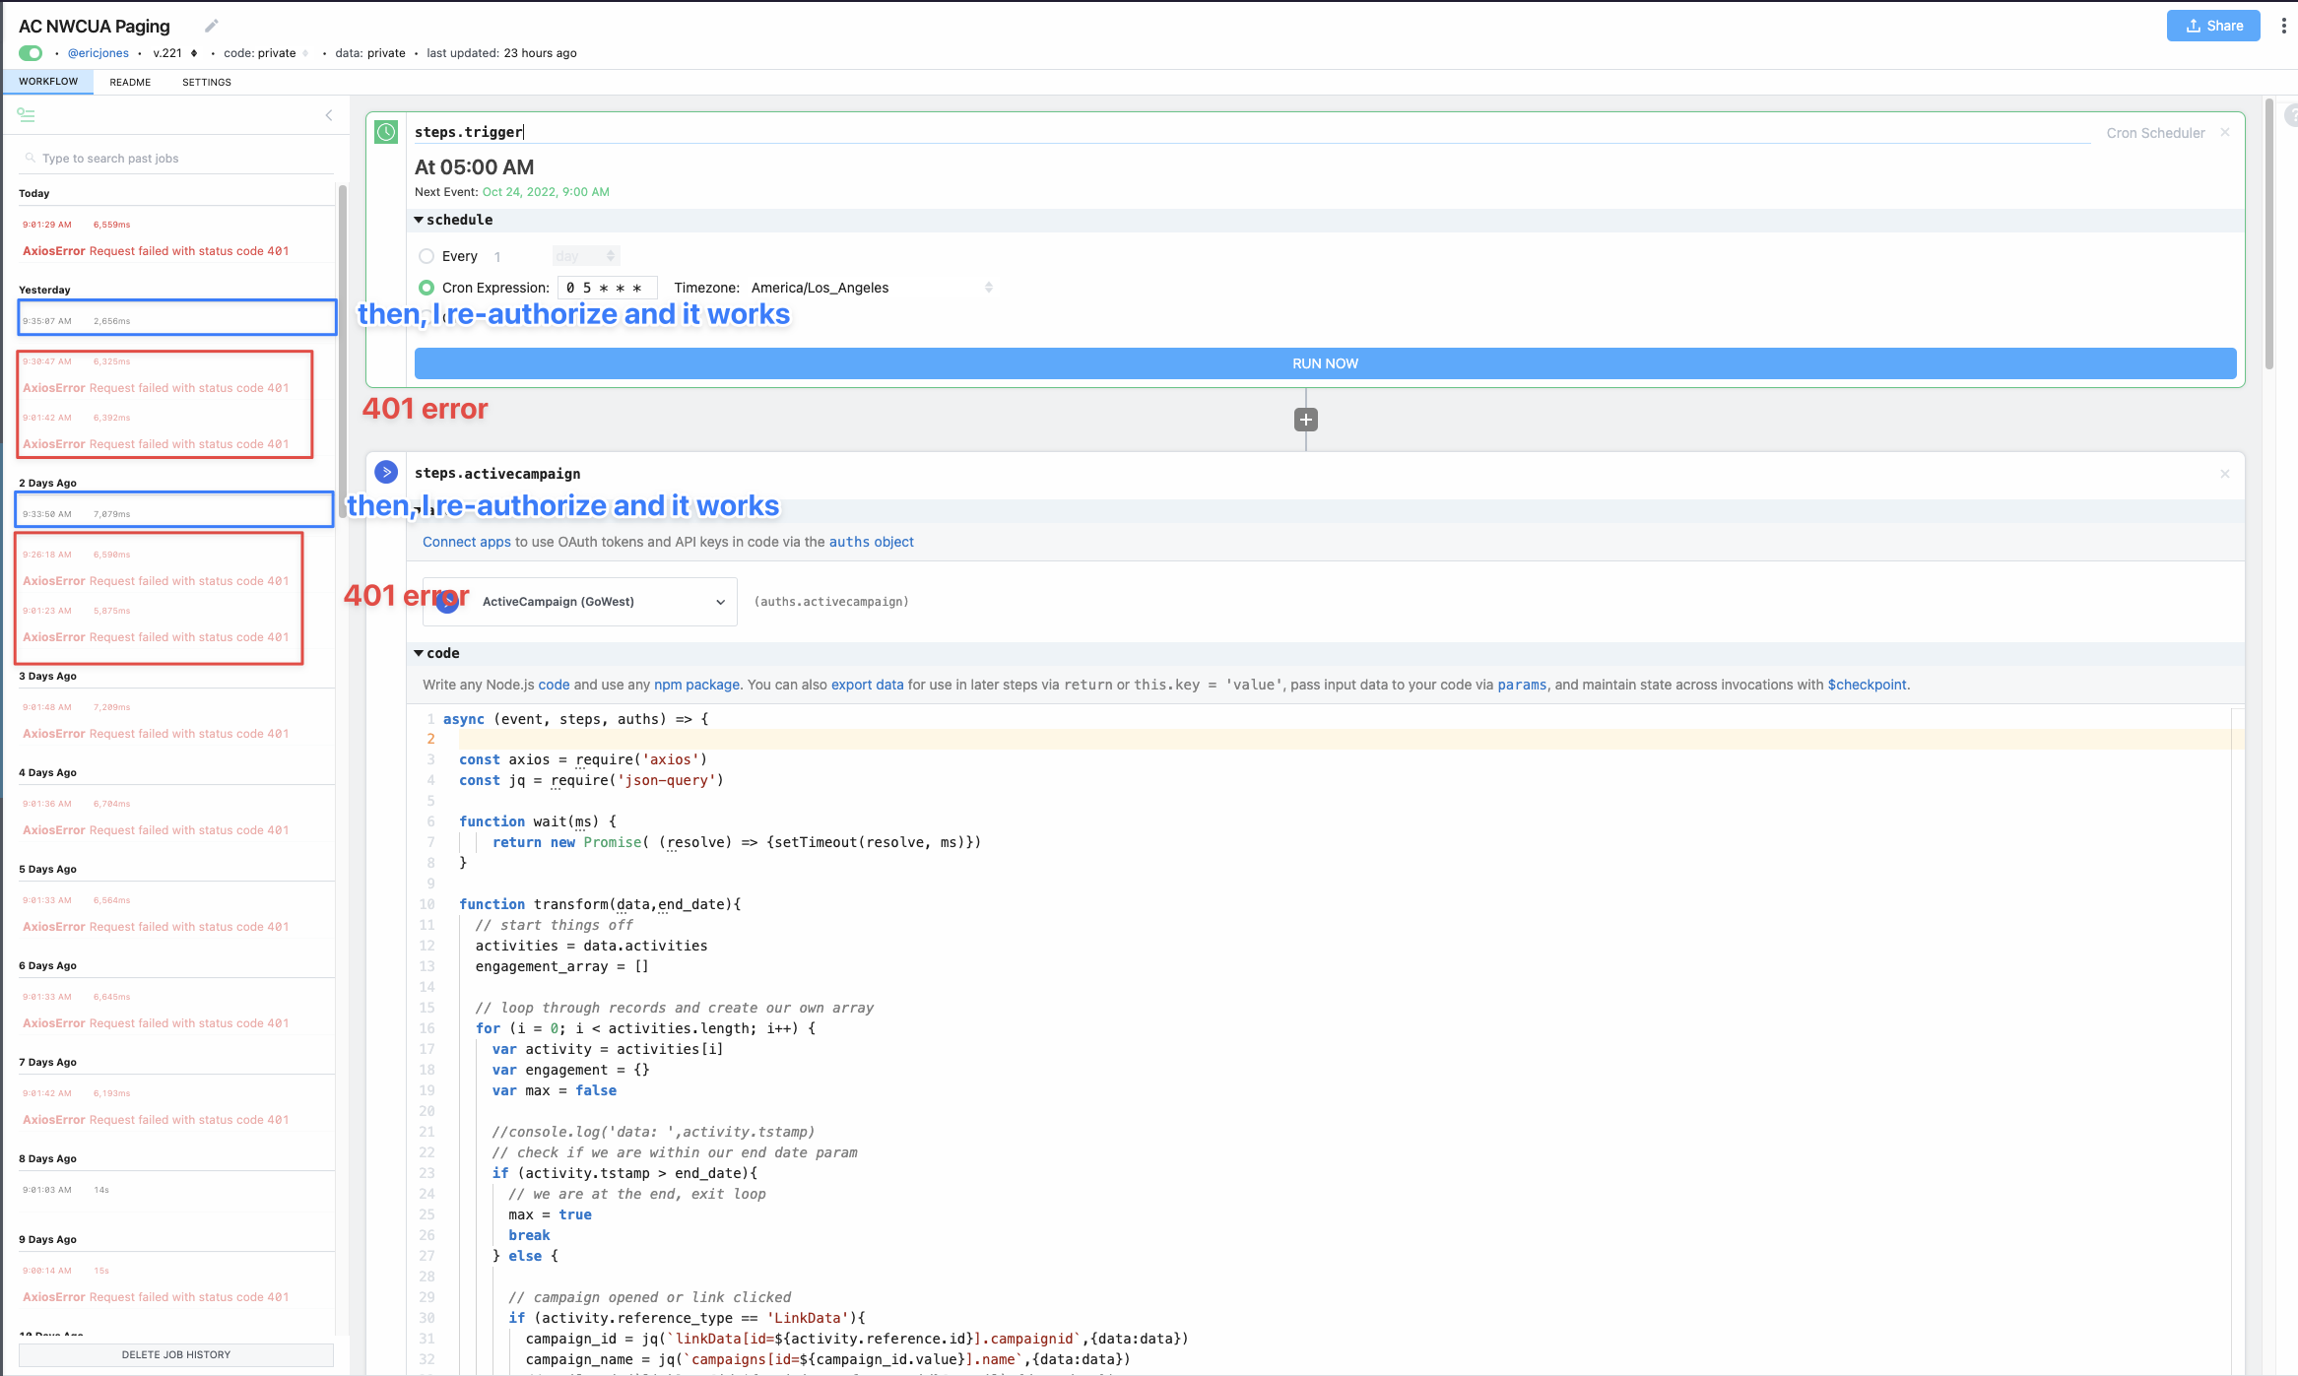
Task: Click the green clock icon on steps.trigger
Action: click(x=385, y=132)
